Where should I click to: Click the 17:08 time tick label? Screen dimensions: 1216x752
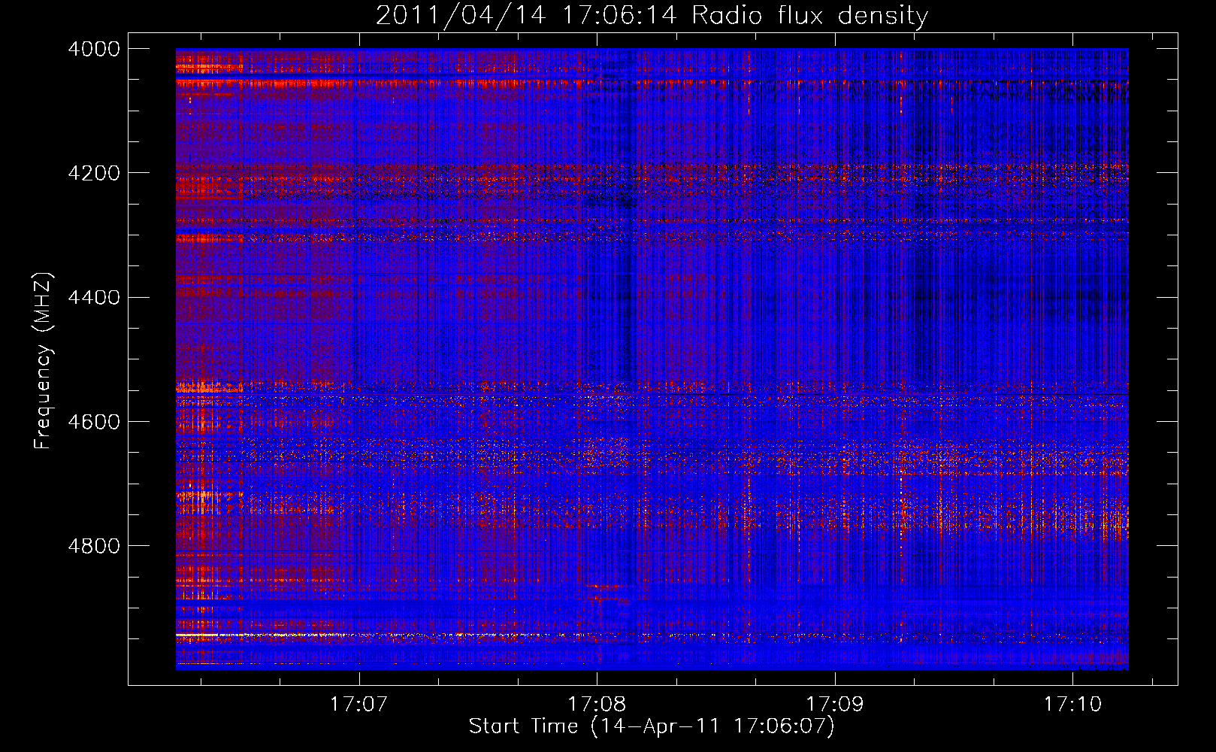point(597,704)
